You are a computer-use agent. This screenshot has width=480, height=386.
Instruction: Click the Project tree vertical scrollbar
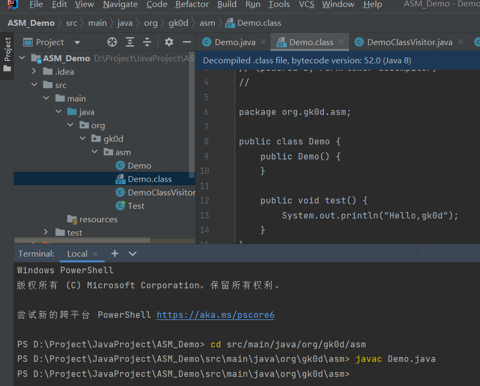192,115
